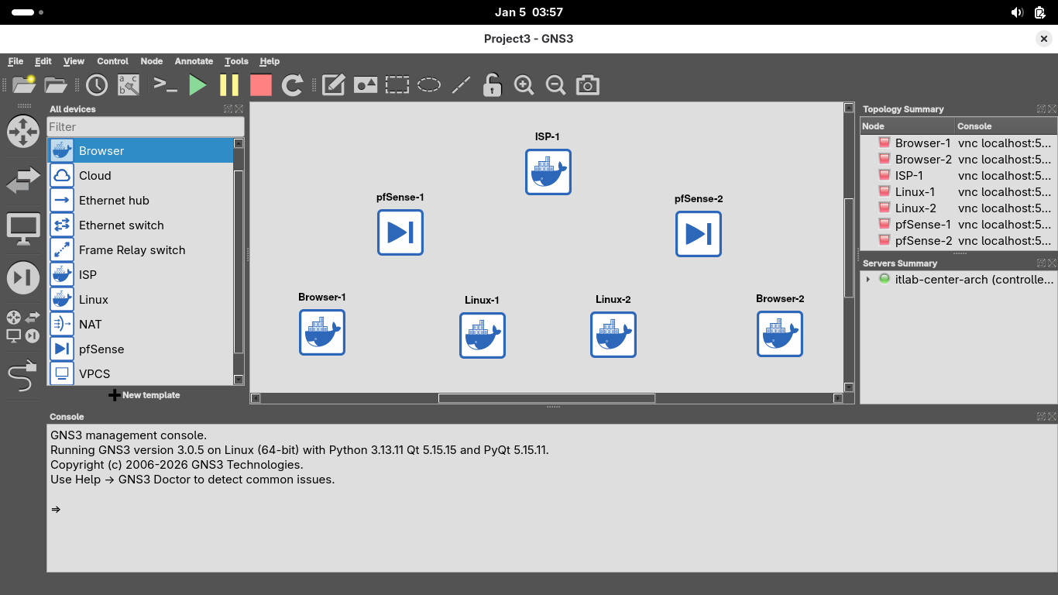
Task: Browse end devices using the monitor icon
Action: pos(22,229)
